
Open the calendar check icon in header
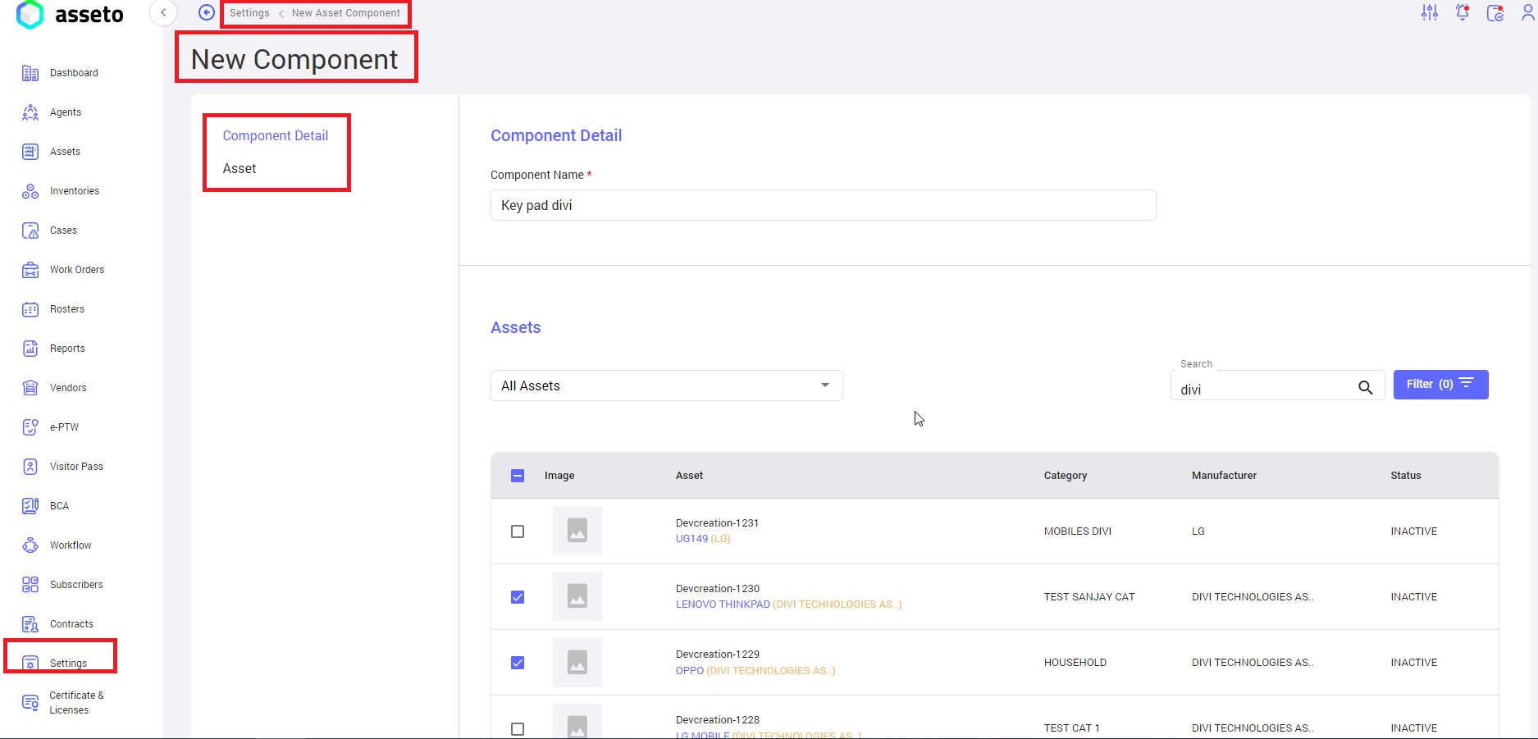click(1495, 12)
